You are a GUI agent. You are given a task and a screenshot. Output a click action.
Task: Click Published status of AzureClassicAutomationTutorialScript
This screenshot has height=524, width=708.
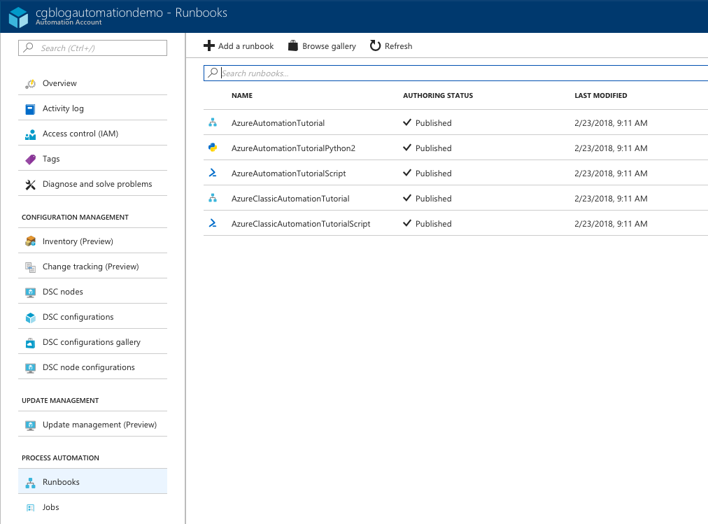(427, 224)
